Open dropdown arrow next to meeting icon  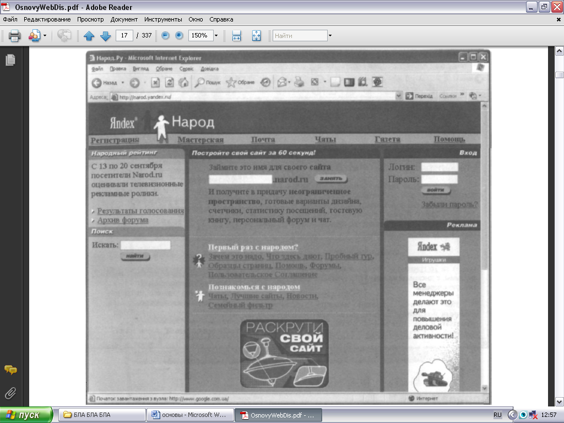[x=45, y=36]
